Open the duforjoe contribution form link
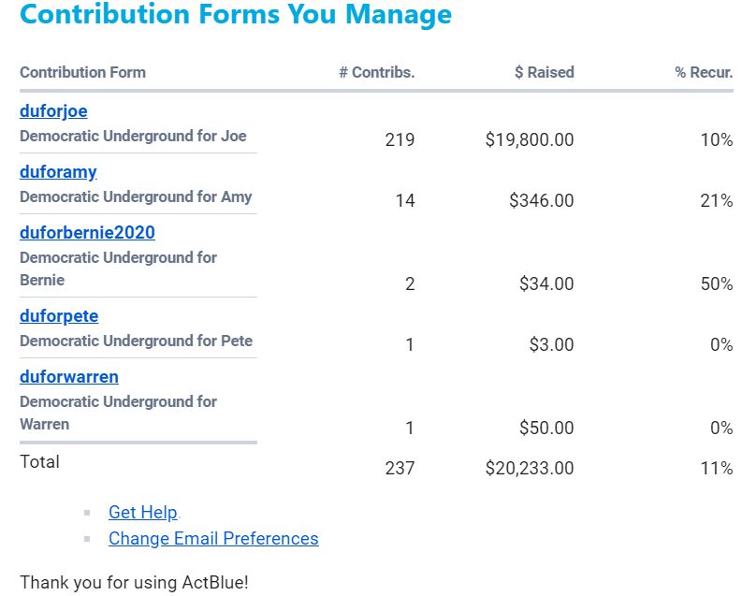This screenshot has width=742, height=596. click(53, 111)
